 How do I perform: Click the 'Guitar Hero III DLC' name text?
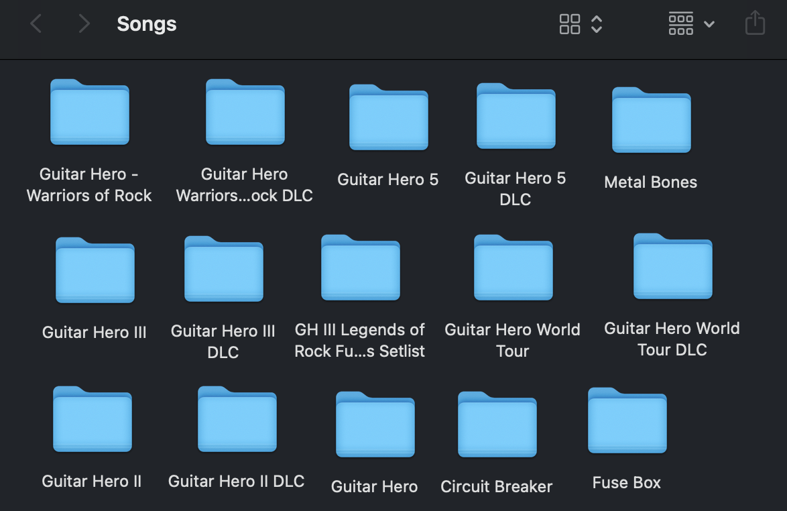tap(223, 341)
